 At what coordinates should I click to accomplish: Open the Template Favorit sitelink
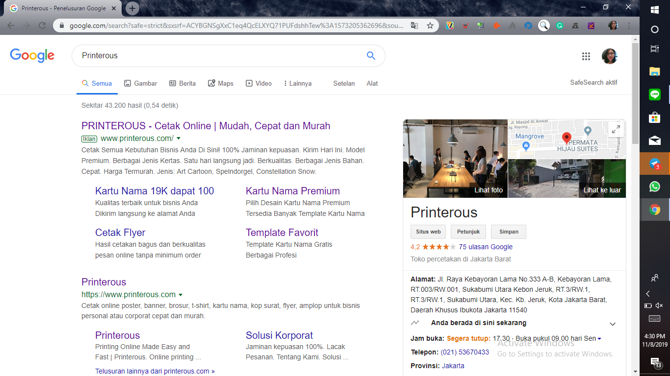point(282,233)
